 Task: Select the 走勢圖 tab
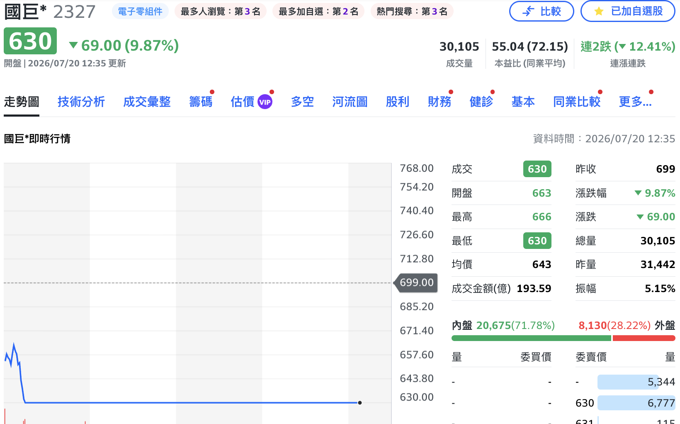click(x=22, y=102)
